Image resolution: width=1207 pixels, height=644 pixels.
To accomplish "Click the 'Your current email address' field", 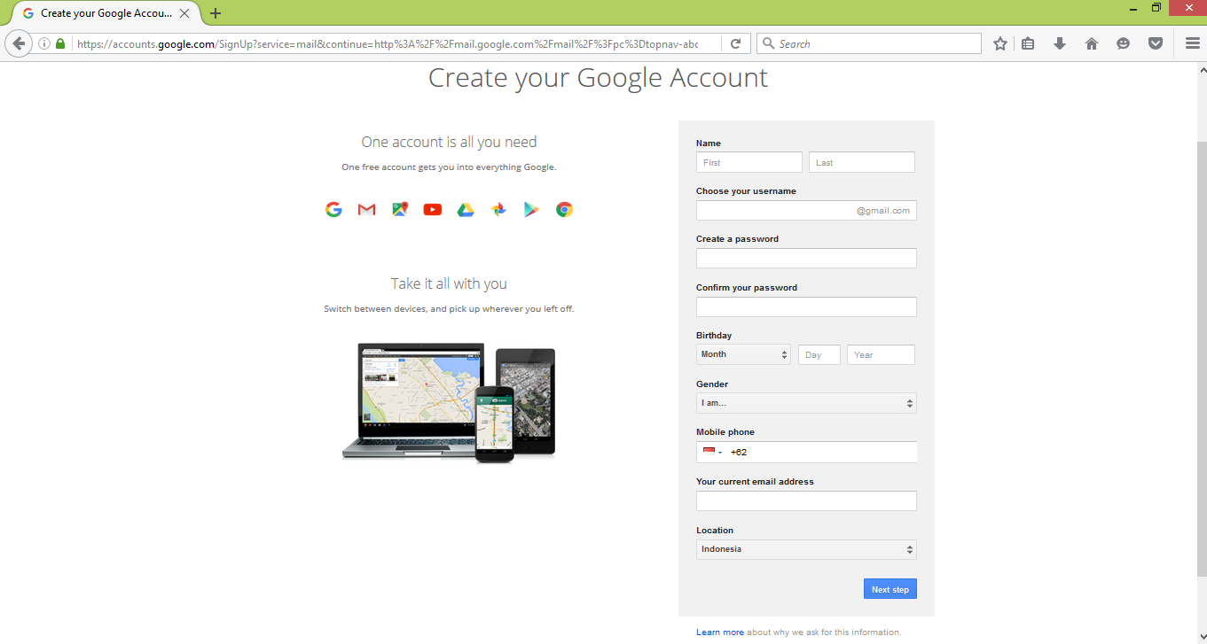I will (x=806, y=500).
